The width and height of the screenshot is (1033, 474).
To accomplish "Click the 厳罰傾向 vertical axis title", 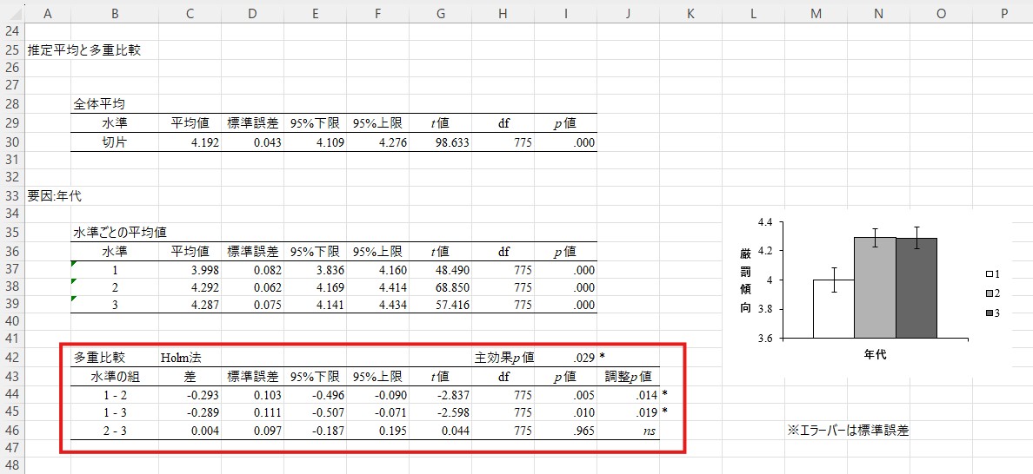I will click(x=745, y=280).
